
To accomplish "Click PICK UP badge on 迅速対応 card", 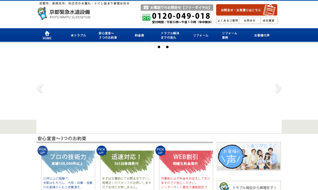I will coord(102,151).
